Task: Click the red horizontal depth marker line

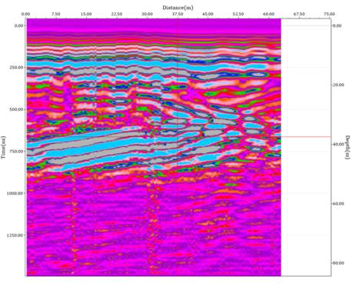Action: pyautogui.click(x=306, y=137)
